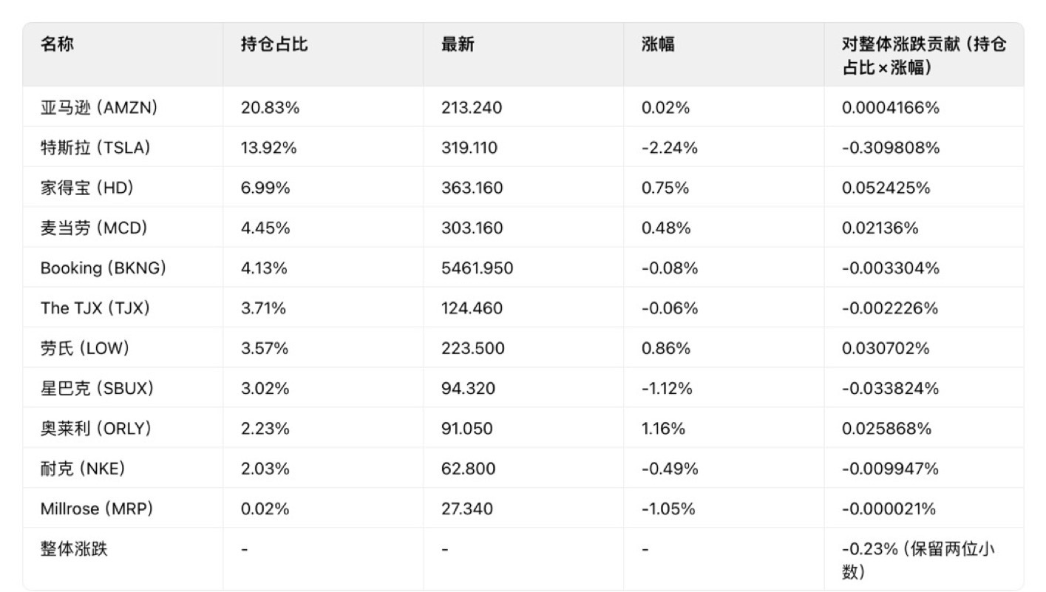Click Tesla's -2.24% change cell
This screenshot has width=1046, height=592.
point(670,148)
